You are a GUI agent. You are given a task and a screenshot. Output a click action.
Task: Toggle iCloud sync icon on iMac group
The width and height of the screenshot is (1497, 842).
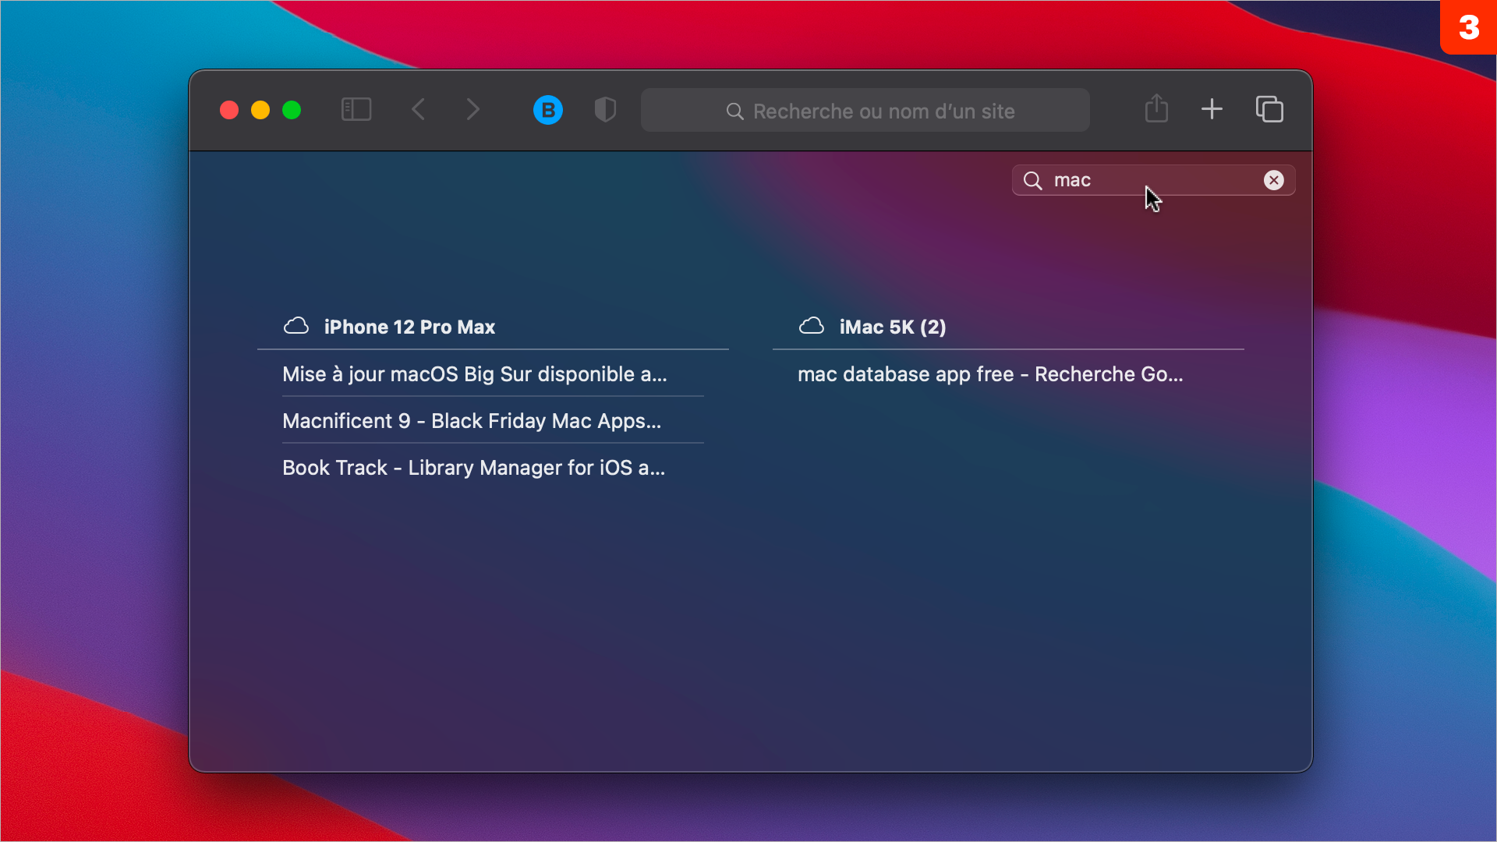(811, 327)
